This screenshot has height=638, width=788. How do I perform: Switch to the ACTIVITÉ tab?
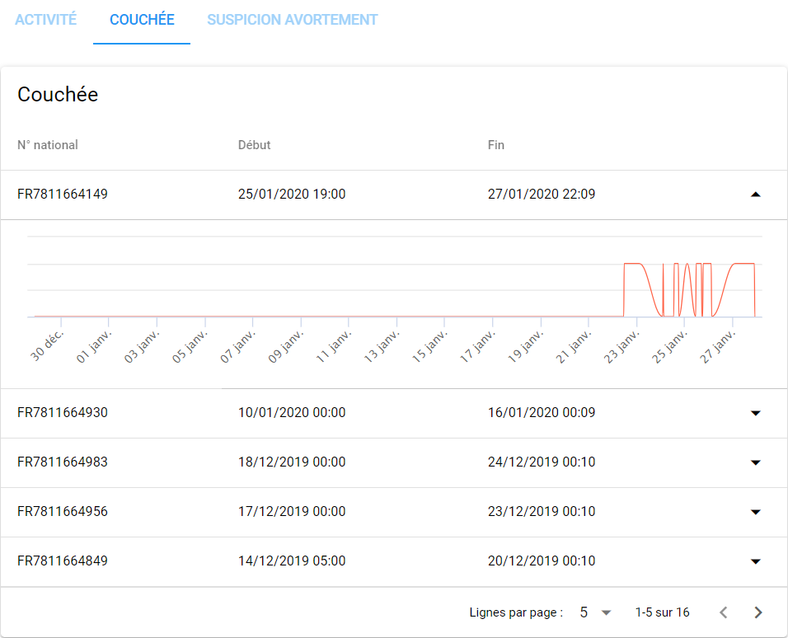click(x=45, y=20)
